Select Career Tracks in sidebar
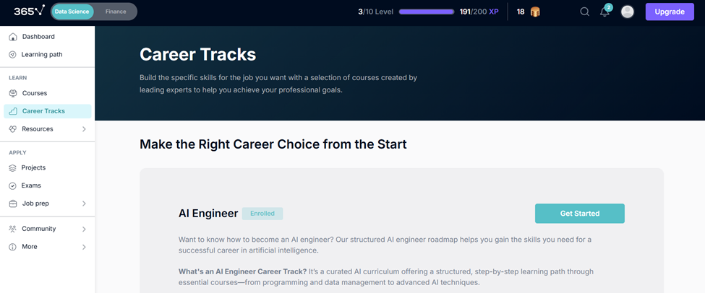Screen dimensions: 705x293 coord(43,111)
